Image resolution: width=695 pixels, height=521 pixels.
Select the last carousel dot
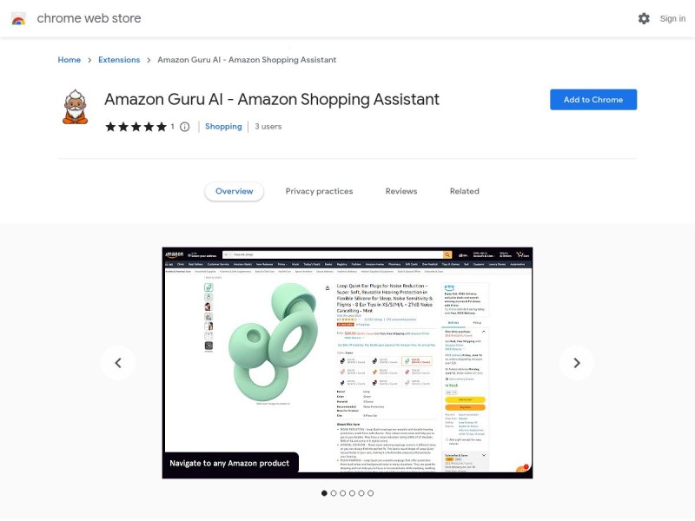(371, 493)
